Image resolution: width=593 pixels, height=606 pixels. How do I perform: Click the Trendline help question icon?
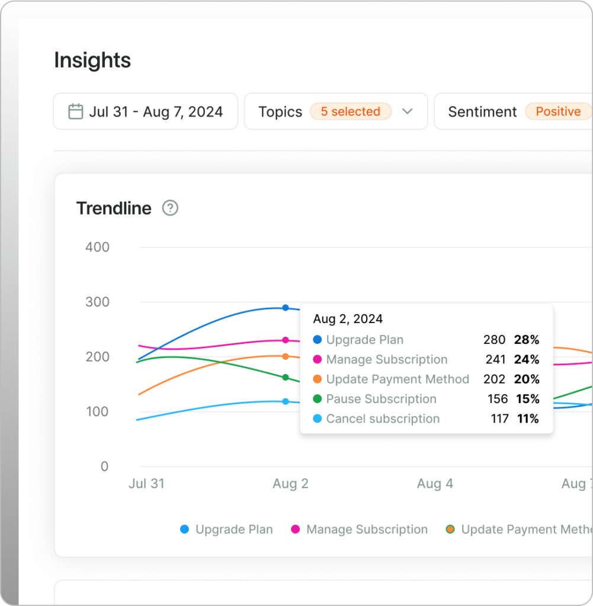(170, 208)
